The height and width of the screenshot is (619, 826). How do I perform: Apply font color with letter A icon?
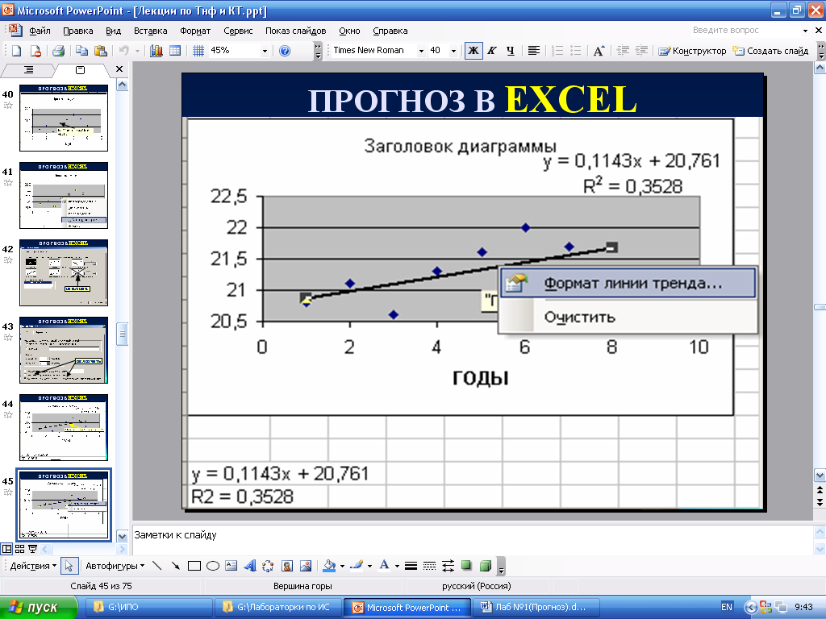(x=385, y=566)
